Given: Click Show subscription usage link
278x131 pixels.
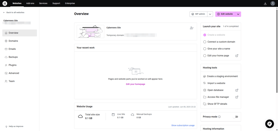Looking at the screenshot, I should (183, 126).
